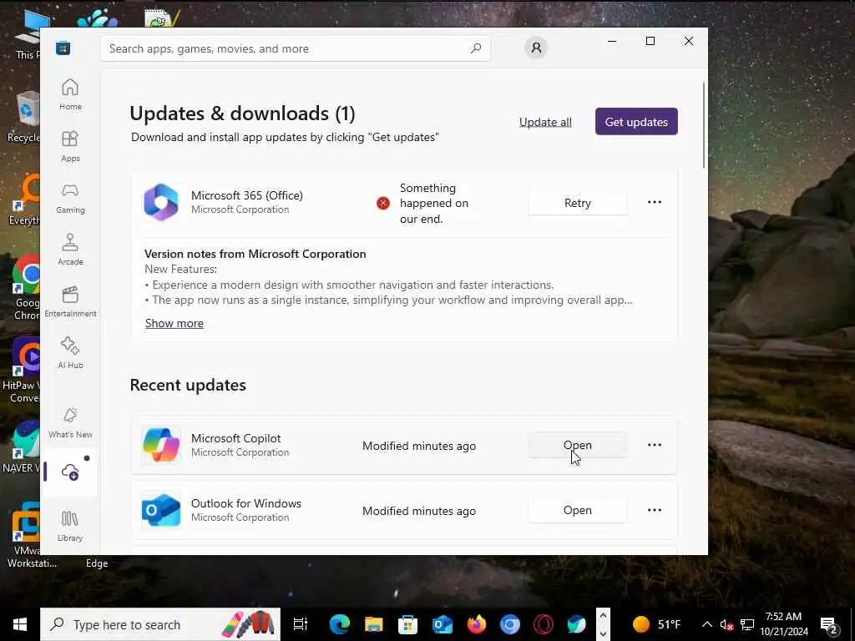The height and width of the screenshot is (641, 855).
Task: Select the Downloads cloud icon in the sidebar
Action: coord(70,472)
